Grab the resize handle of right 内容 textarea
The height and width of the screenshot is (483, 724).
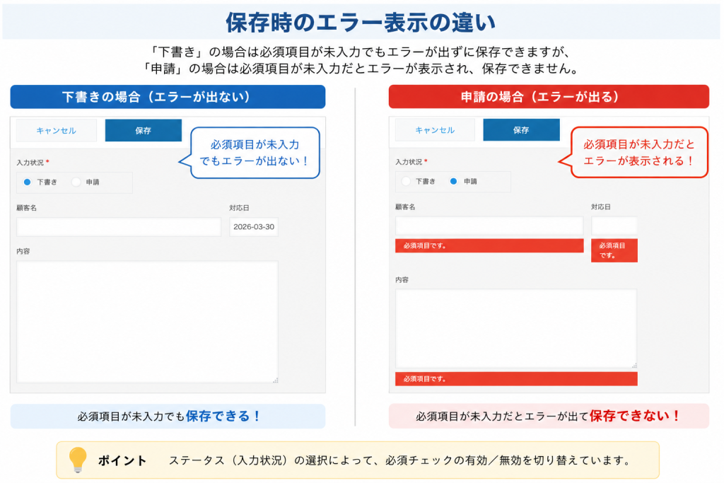[x=634, y=365]
